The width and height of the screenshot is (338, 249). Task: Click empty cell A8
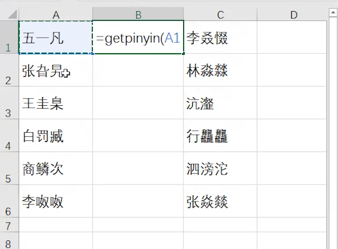56,240
